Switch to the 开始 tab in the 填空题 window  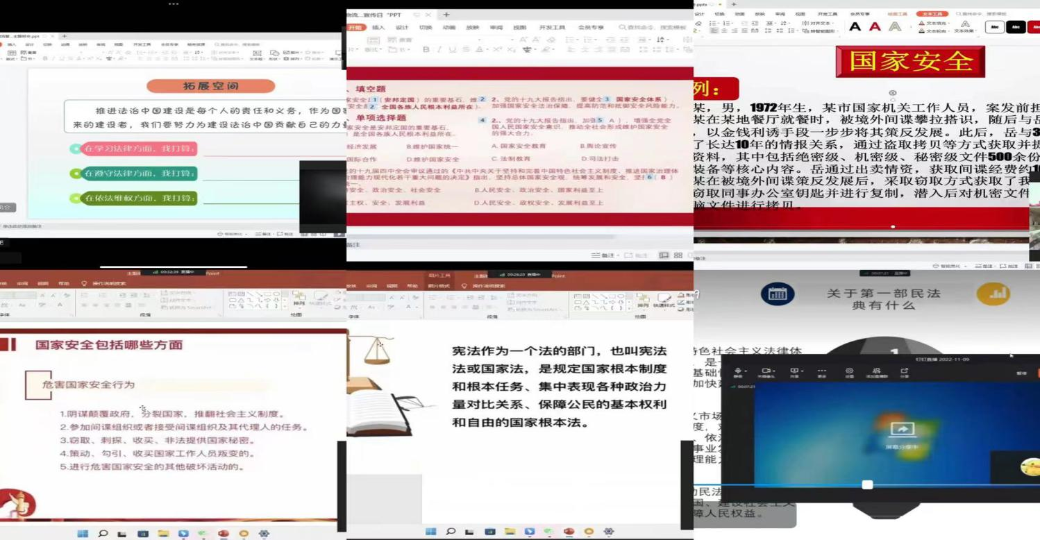(355, 27)
